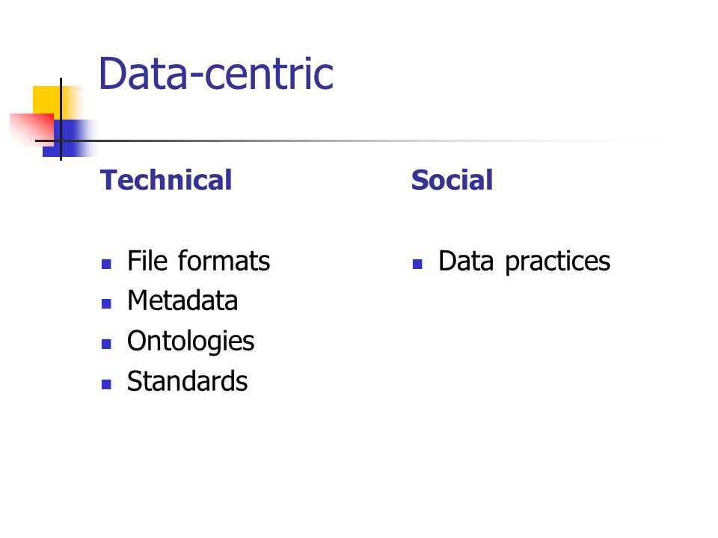This screenshot has height=538, width=718.
Task: Click the Ontologies bullet text
Action: click(191, 341)
